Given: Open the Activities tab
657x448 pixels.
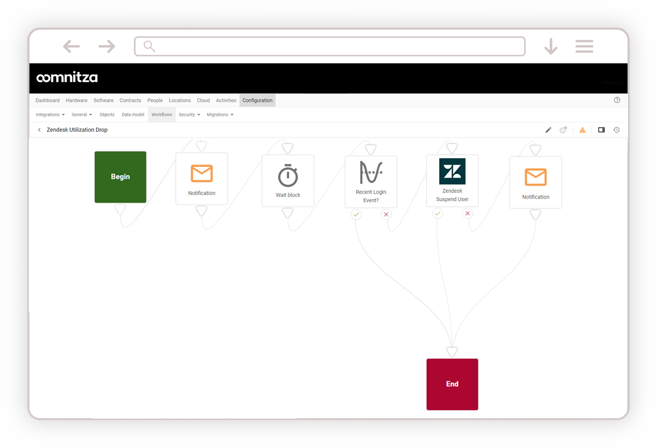Looking at the screenshot, I should coord(226,100).
